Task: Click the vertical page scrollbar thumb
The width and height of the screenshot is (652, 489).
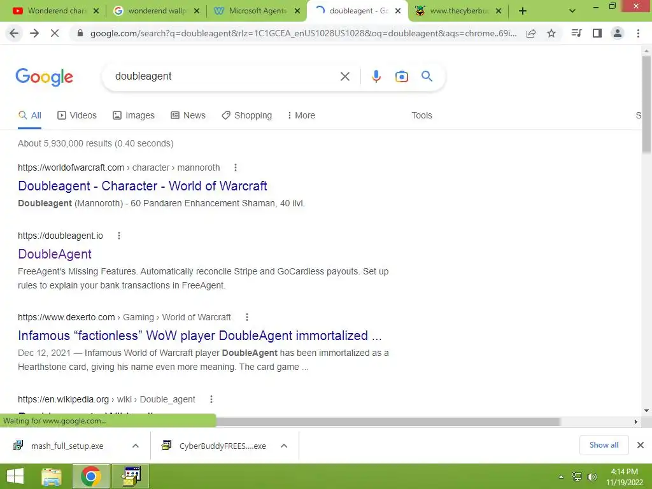Action: pyautogui.click(x=646, y=104)
